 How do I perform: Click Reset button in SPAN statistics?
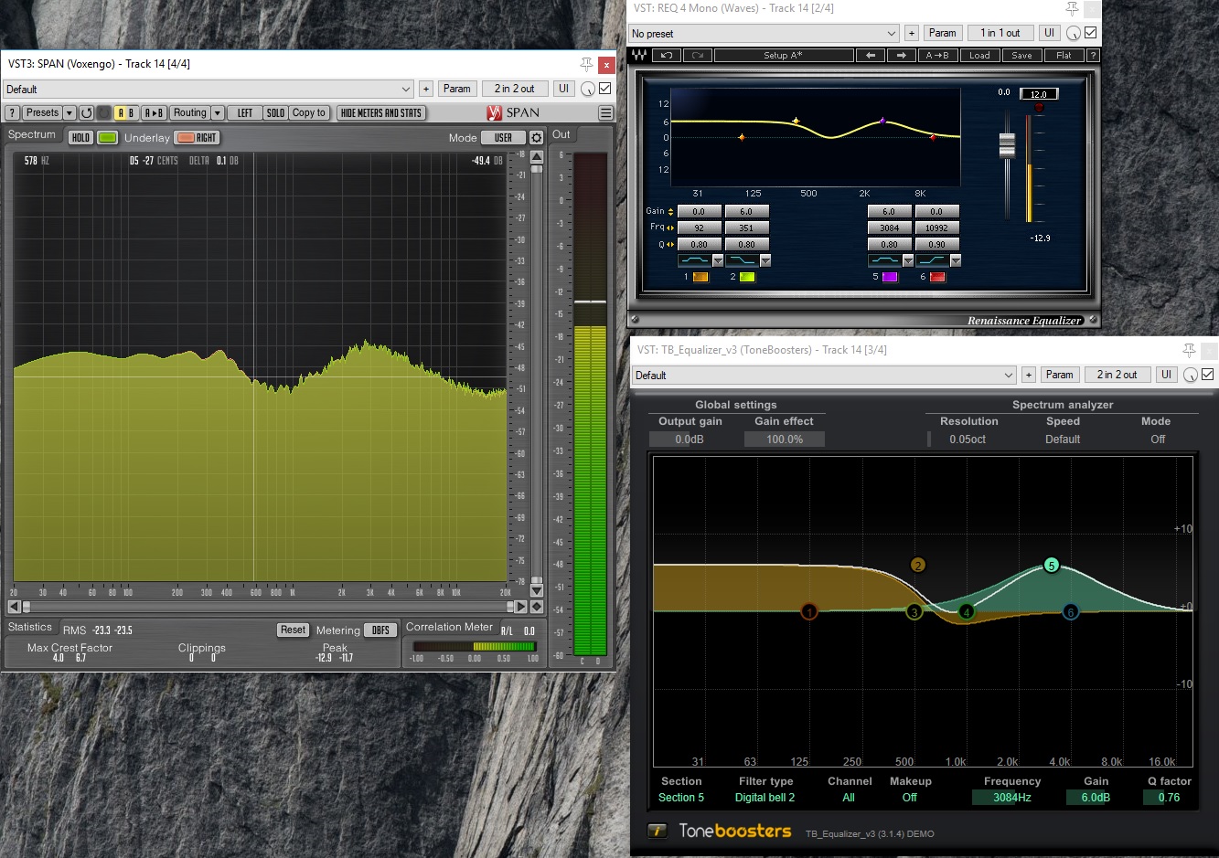coord(293,630)
